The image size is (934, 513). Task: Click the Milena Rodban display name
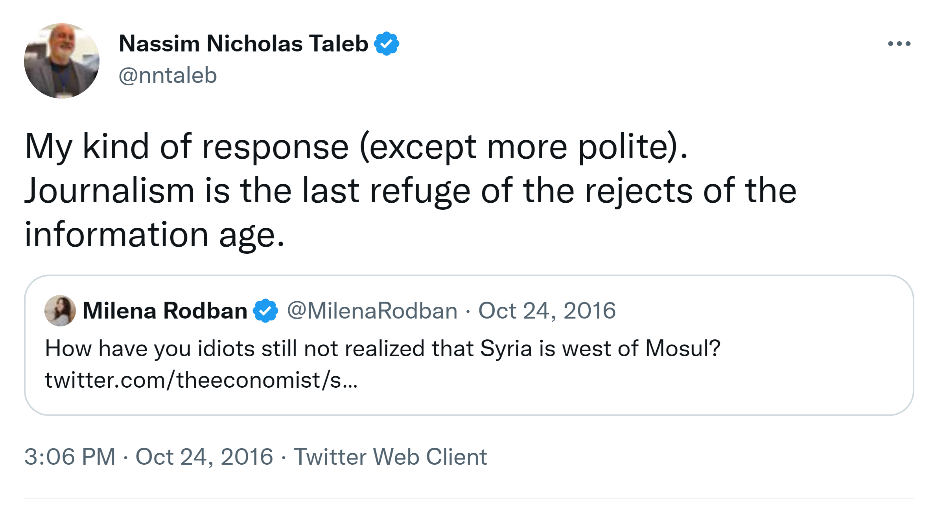pyautogui.click(x=165, y=311)
